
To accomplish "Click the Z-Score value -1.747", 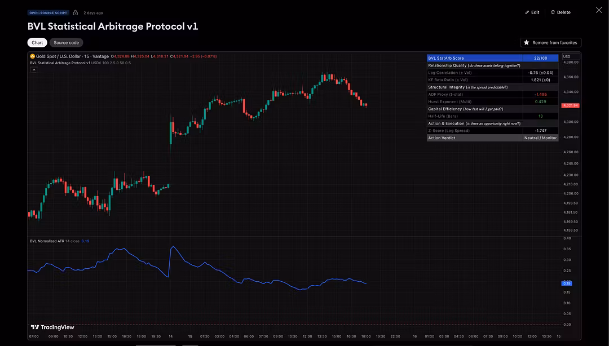I will click(x=540, y=131).
